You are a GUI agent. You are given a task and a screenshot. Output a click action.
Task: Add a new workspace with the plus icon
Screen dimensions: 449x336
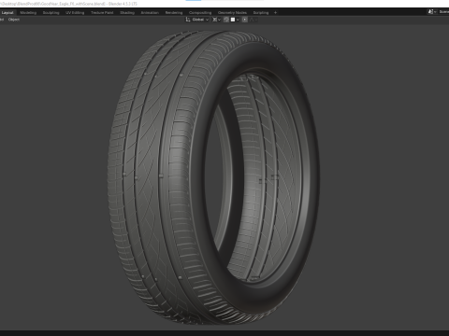275,13
